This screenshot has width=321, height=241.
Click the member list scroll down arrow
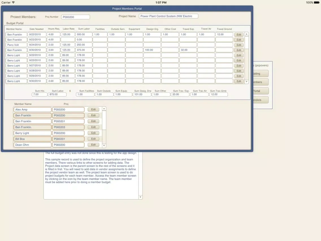coord(104,146)
